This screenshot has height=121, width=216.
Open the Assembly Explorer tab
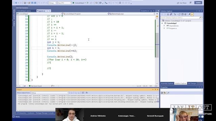[167, 83]
